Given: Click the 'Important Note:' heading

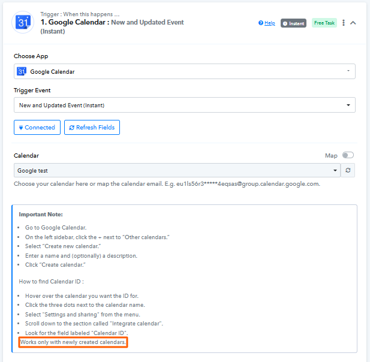Looking at the screenshot, I should [41, 214].
